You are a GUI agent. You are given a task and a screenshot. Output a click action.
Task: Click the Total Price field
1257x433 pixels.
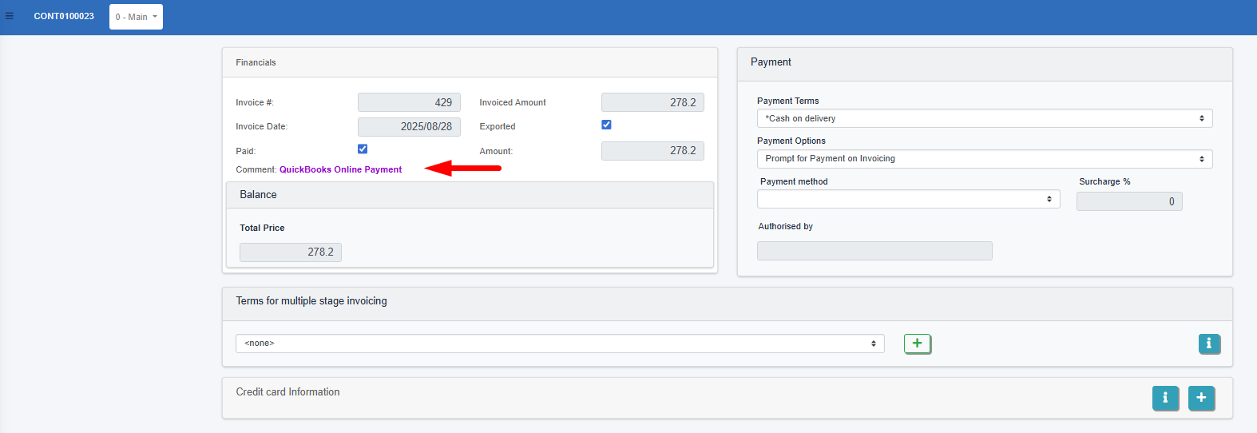tap(291, 252)
